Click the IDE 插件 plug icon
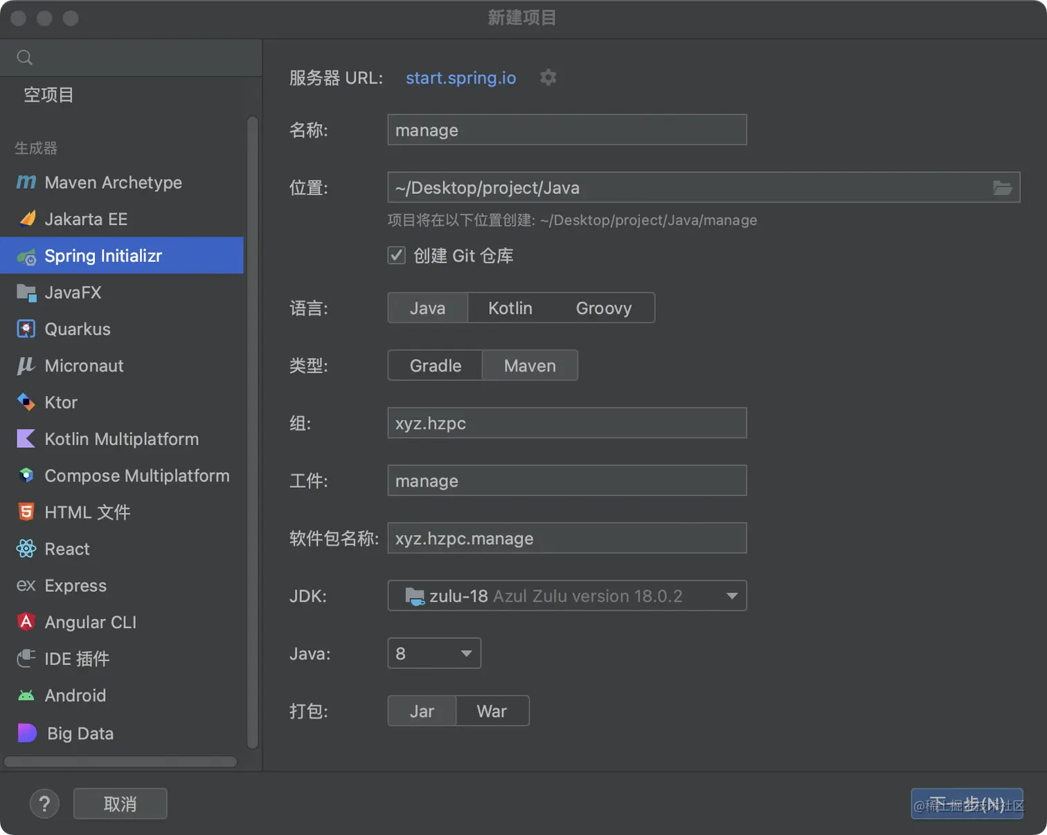The width and height of the screenshot is (1047, 835). pos(26,658)
